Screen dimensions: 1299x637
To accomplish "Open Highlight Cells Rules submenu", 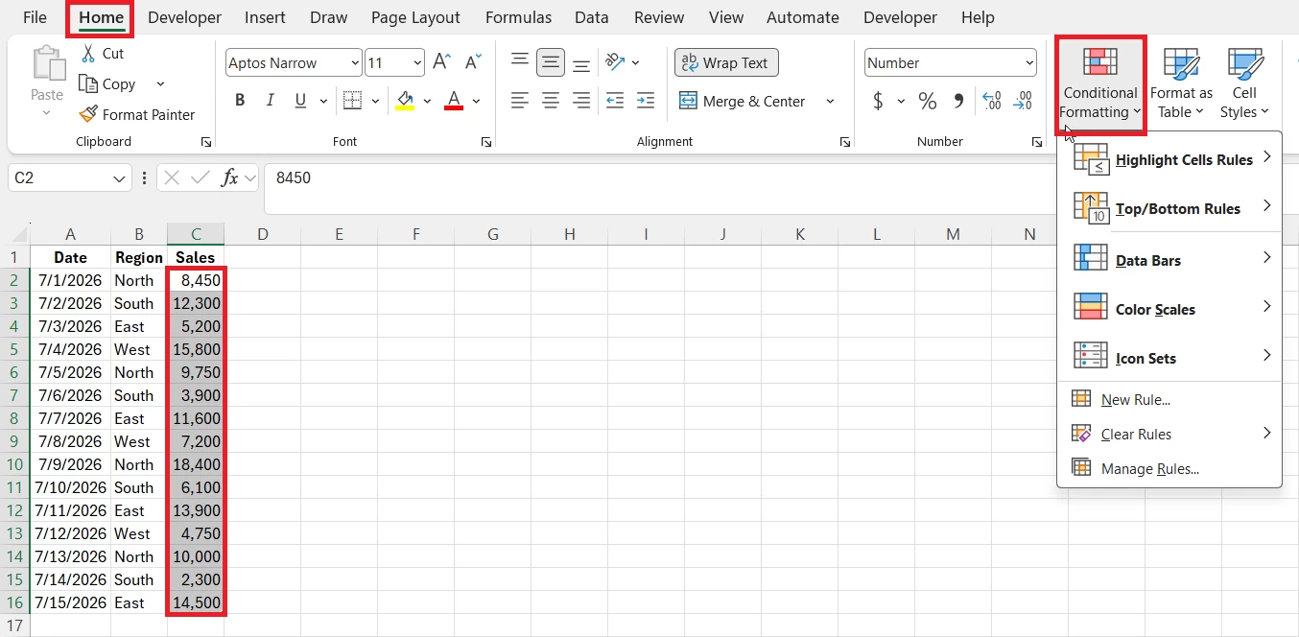I will pos(1169,159).
